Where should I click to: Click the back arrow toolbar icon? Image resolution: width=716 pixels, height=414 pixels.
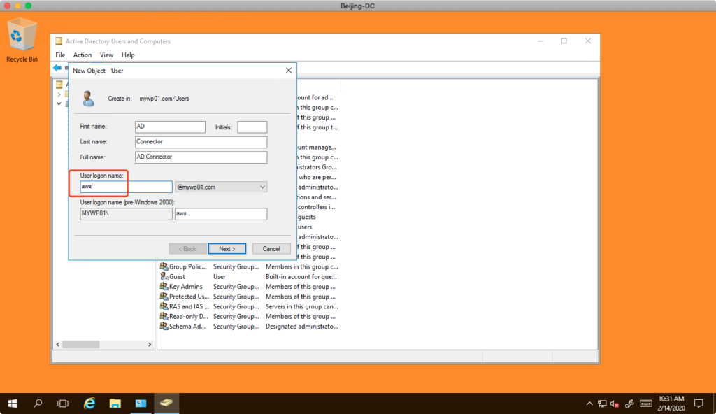coord(57,68)
